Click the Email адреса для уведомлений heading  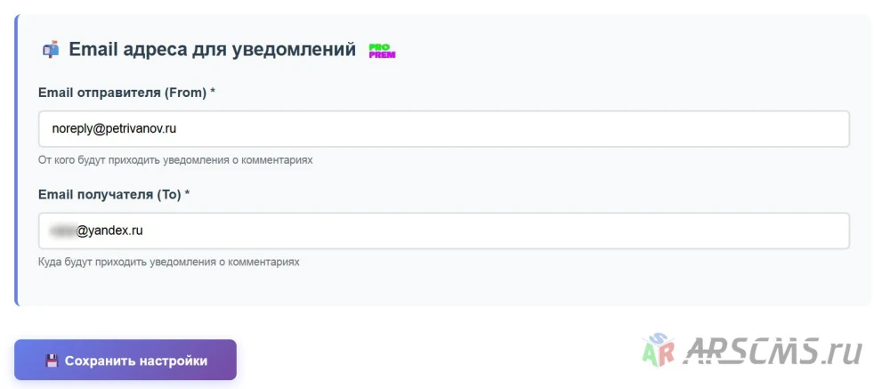pos(213,50)
